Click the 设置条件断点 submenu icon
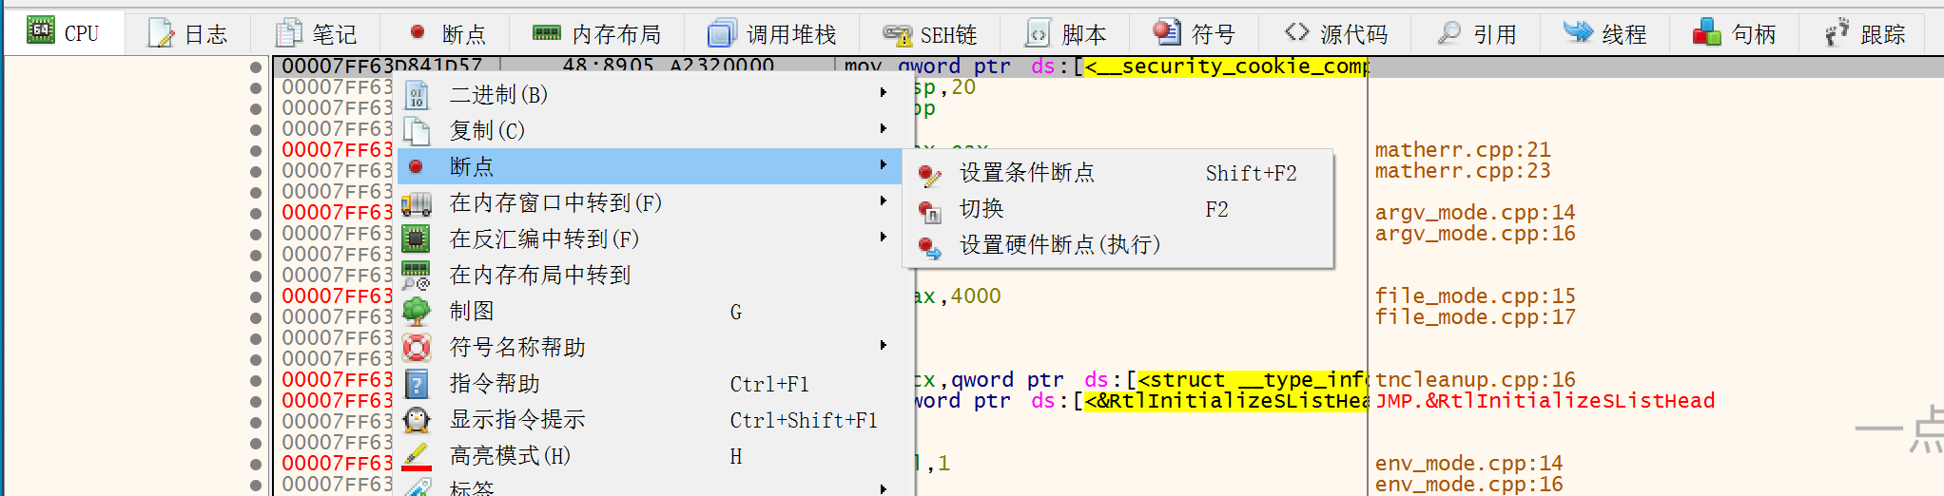 coord(929,175)
